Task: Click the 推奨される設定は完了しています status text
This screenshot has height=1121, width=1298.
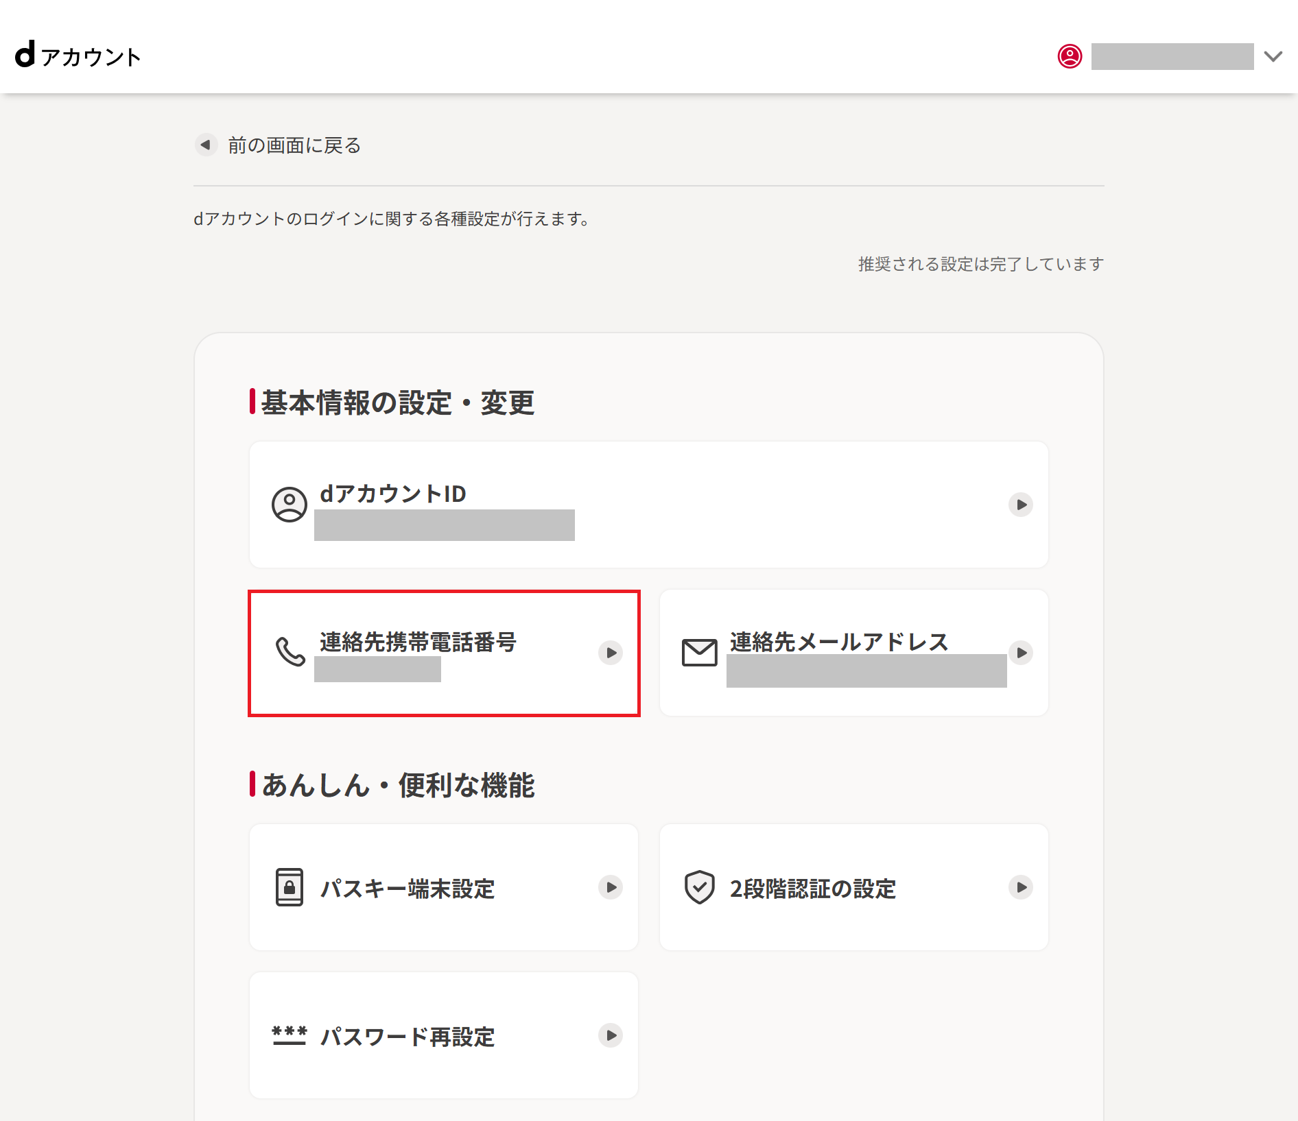Action: 981,264
